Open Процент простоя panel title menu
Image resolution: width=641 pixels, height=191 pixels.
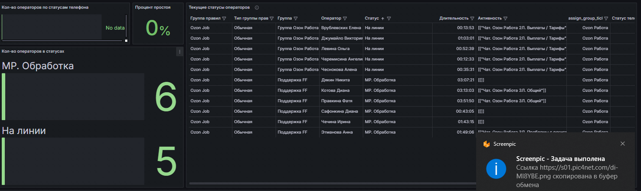[153, 7]
